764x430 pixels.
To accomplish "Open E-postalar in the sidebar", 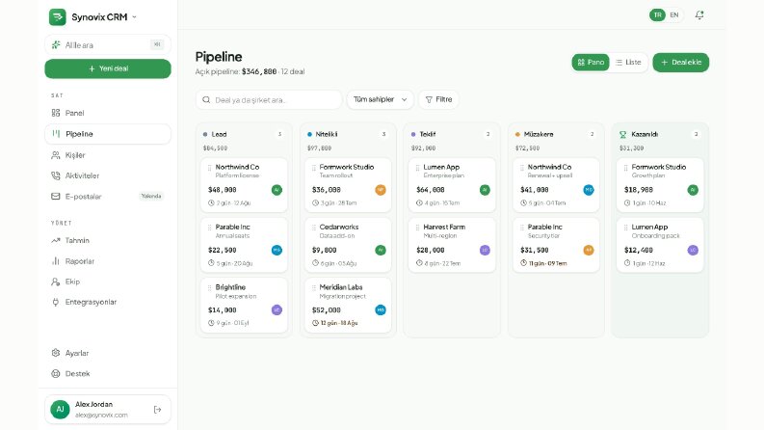I will pyautogui.click(x=108, y=197).
